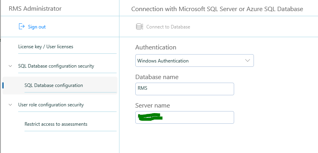This screenshot has height=153, width=318.
Task: Select SQL Database configuration security section
Action: (56, 66)
